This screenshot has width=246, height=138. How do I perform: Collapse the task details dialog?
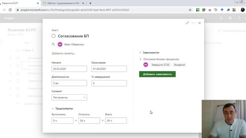pos(188,23)
